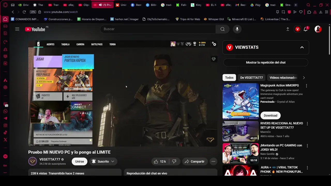Image resolution: width=331 pixels, height=186 pixels.
Task: Open the VEGETTA777 channel name link
Action: [x=50, y=159]
